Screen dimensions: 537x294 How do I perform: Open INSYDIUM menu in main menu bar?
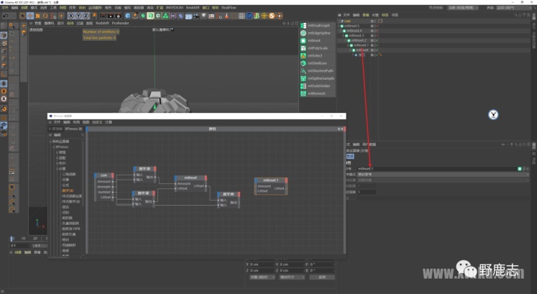[175, 7]
